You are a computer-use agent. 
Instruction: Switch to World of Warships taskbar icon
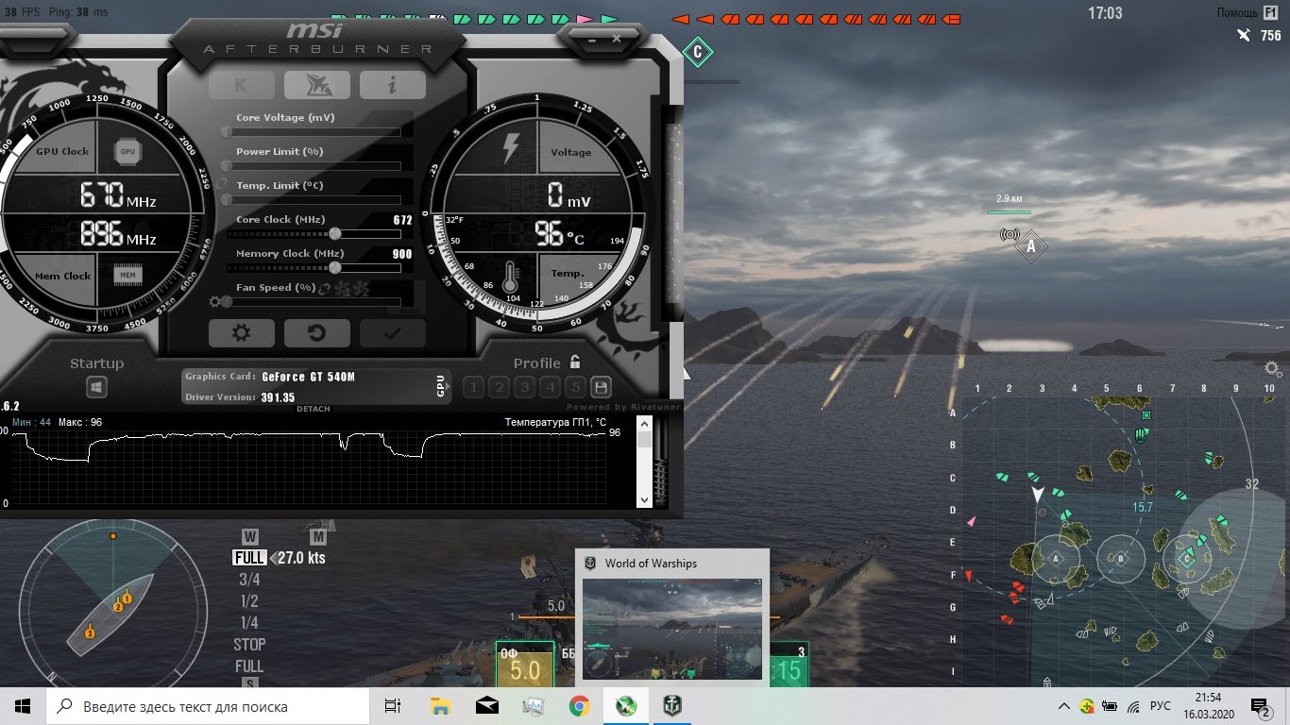click(671, 706)
